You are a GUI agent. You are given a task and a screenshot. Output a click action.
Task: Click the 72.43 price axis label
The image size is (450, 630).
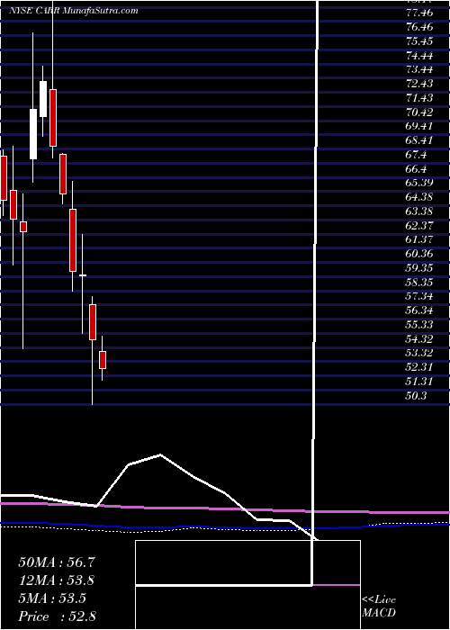pos(419,84)
